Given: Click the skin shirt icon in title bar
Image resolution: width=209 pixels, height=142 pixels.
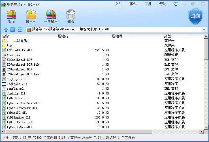Looking at the screenshot, I should tap(176, 4).
